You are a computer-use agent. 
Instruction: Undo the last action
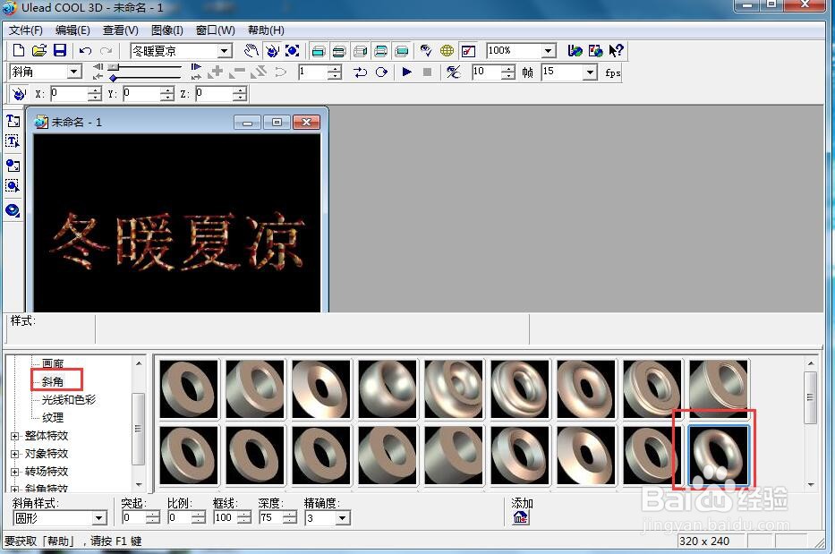pos(85,51)
